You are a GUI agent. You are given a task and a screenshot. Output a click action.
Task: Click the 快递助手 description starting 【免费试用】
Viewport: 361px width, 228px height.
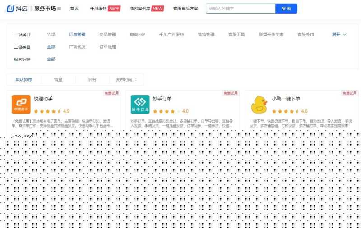62,123
